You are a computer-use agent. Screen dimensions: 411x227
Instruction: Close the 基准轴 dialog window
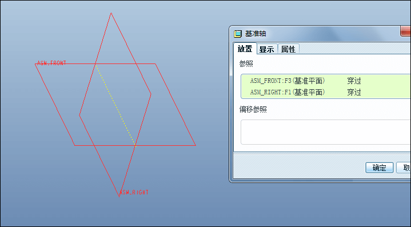405,31
